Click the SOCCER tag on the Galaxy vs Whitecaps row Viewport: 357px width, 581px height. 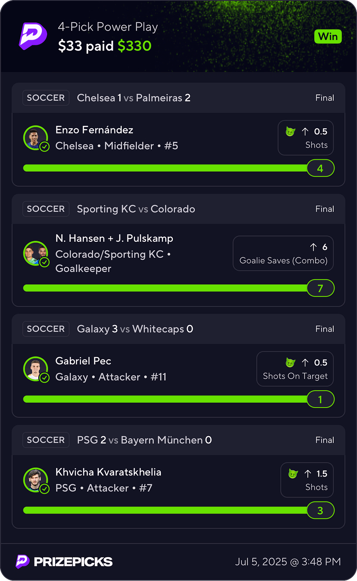46,329
